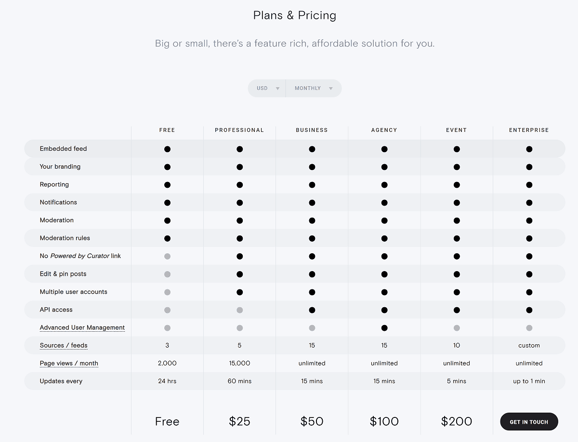This screenshot has width=578, height=442.
Task: Toggle Multiple user accounts under FREE plan
Action: click(167, 292)
